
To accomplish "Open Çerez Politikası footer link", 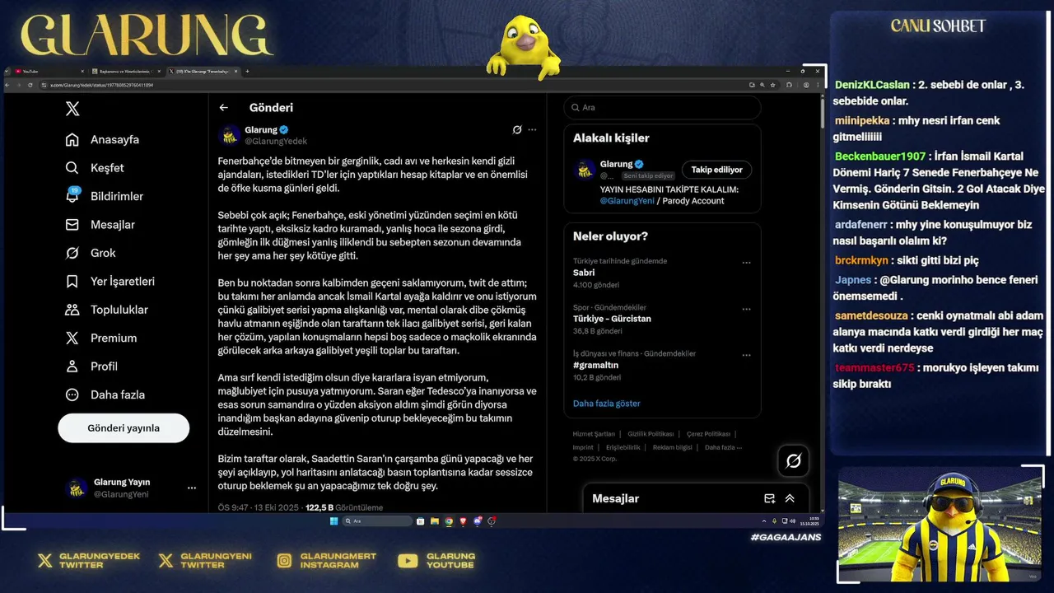I will click(x=708, y=434).
